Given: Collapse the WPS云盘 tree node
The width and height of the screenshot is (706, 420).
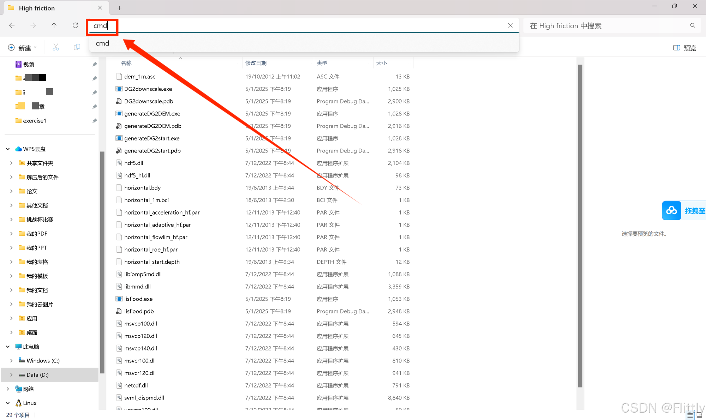Looking at the screenshot, I should [8, 149].
